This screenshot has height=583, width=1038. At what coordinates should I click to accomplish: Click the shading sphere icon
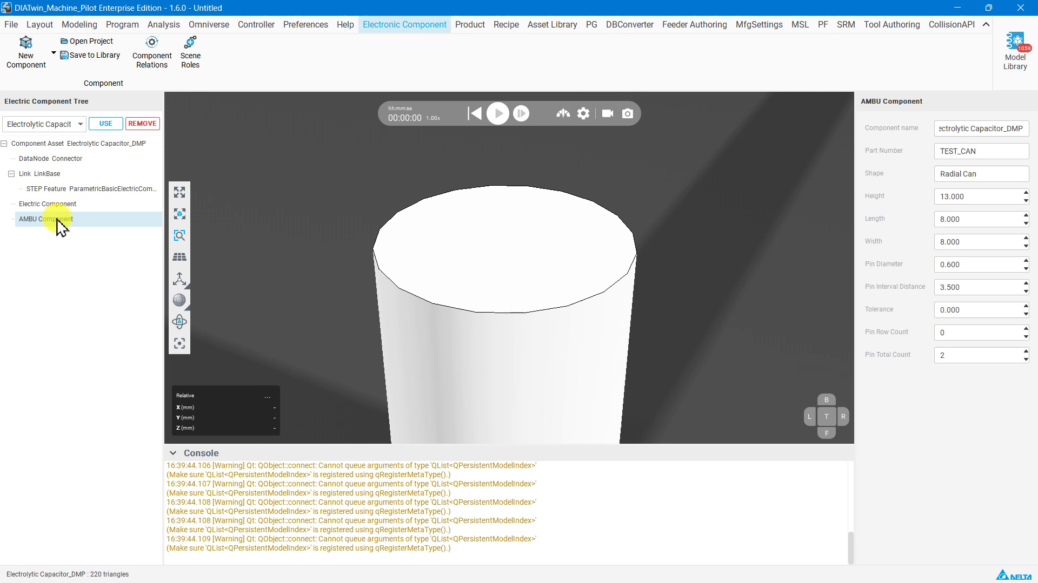tap(179, 300)
